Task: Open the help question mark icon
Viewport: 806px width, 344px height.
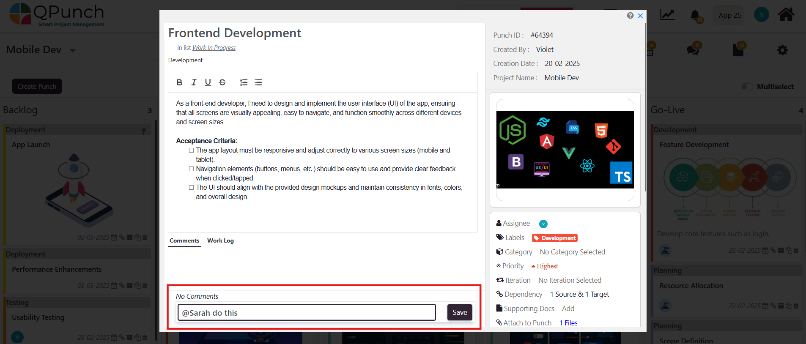Action: 630,16
